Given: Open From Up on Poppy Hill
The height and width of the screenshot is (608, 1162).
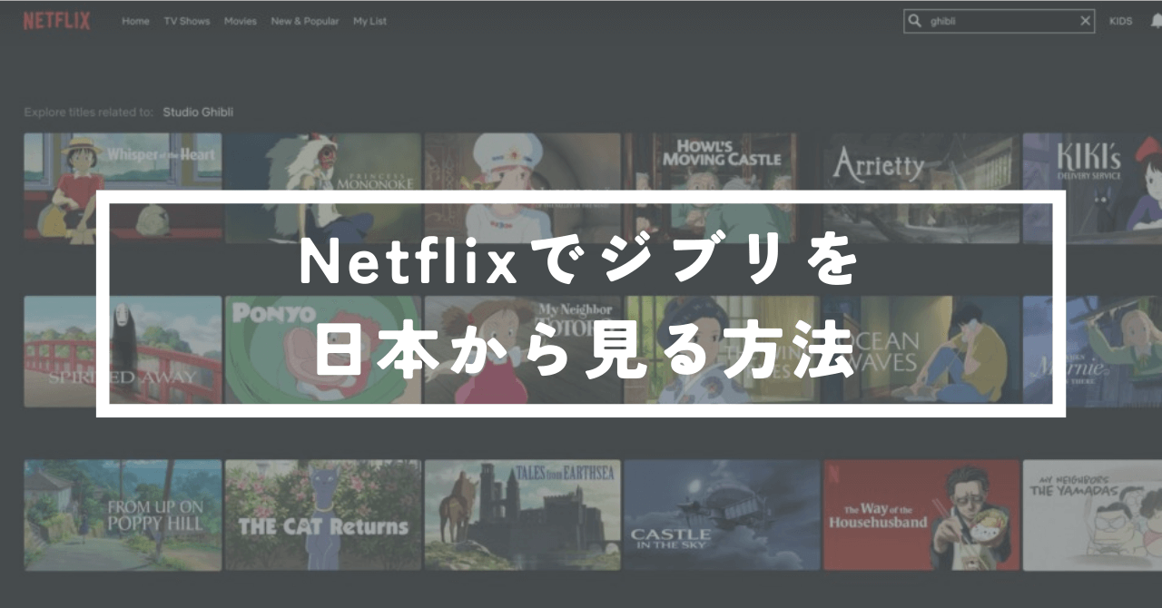Looking at the screenshot, I should (123, 515).
